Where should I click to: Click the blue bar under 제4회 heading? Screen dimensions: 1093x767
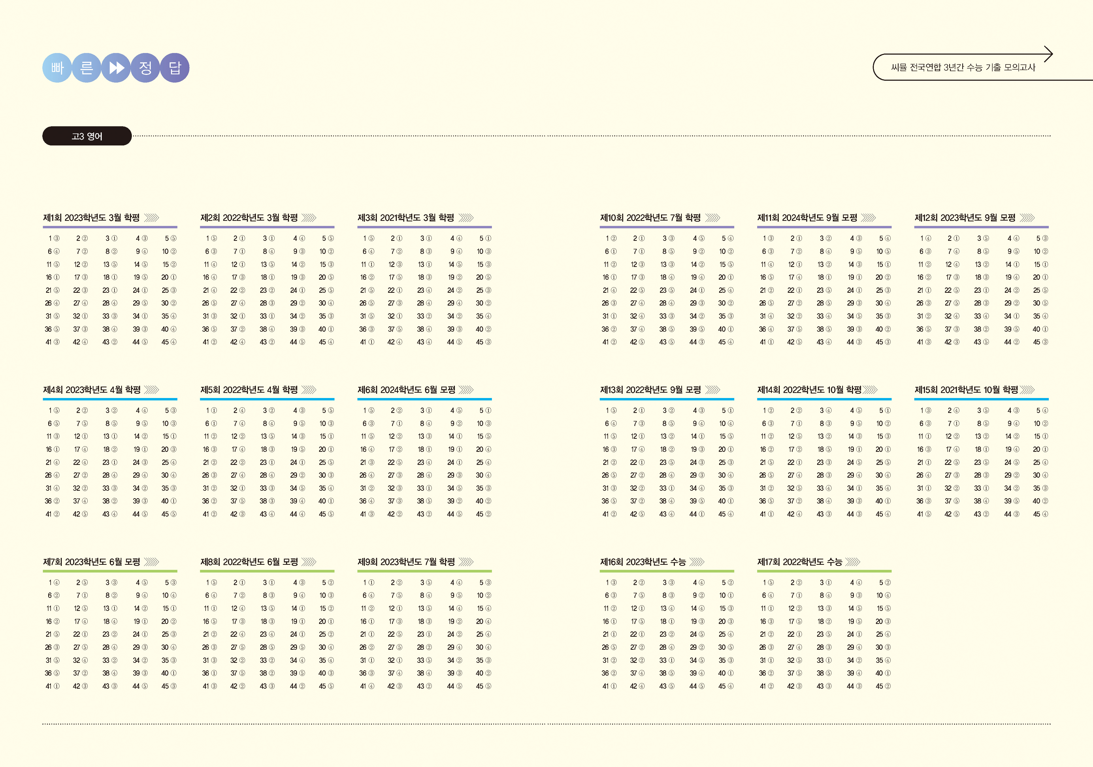110,399
